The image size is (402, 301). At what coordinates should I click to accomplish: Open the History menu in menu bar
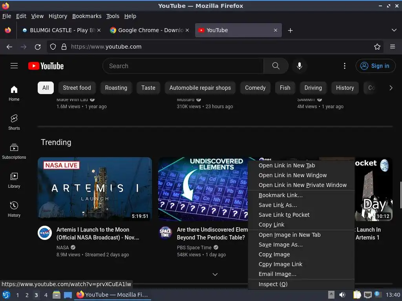(58, 16)
